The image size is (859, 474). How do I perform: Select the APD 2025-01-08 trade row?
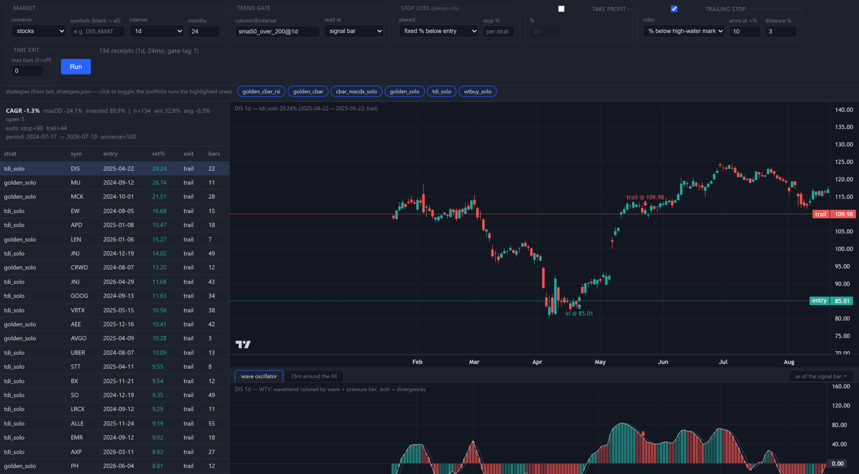[114, 225]
